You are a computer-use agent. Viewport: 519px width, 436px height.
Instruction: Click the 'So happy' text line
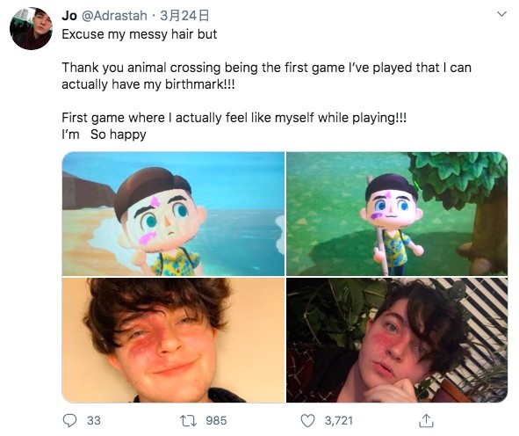tap(119, 134)
